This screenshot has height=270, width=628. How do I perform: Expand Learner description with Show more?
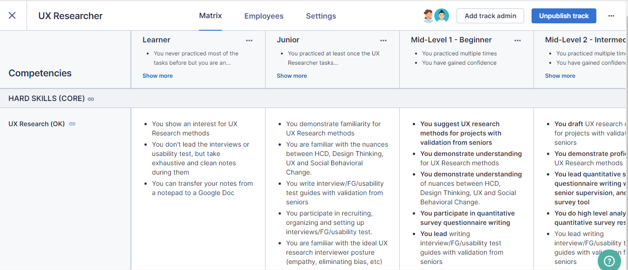(x=157, y=76)
